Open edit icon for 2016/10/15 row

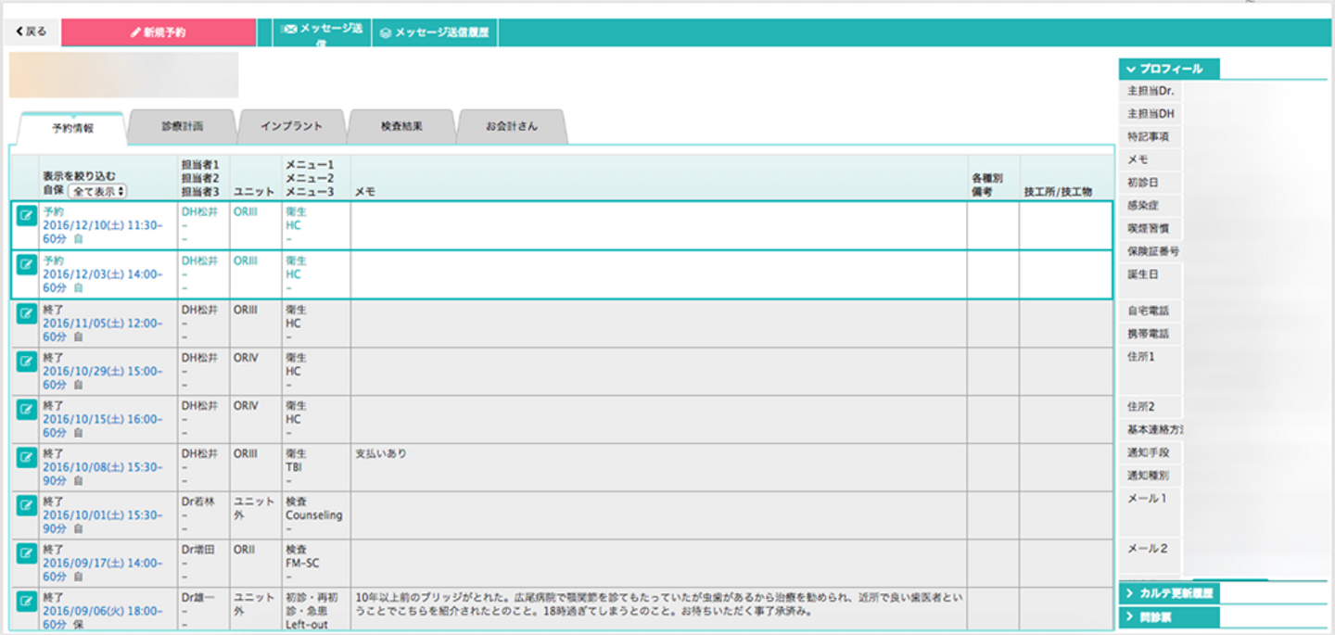(x=26, y=410)
